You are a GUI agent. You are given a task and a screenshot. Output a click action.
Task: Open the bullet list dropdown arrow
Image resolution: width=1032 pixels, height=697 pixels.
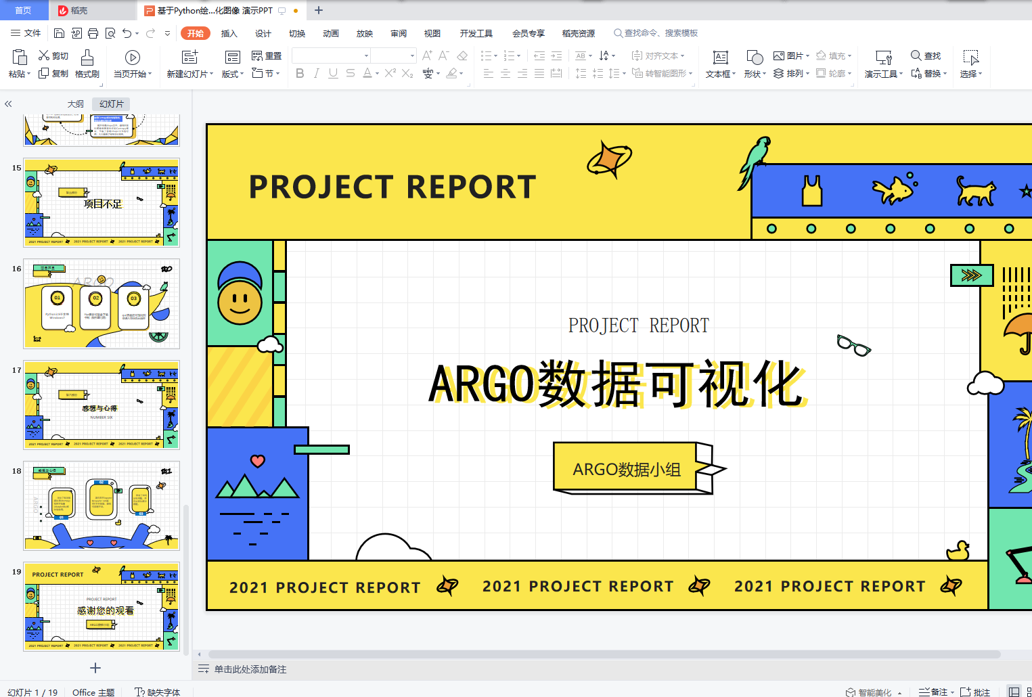pos(495,56)
